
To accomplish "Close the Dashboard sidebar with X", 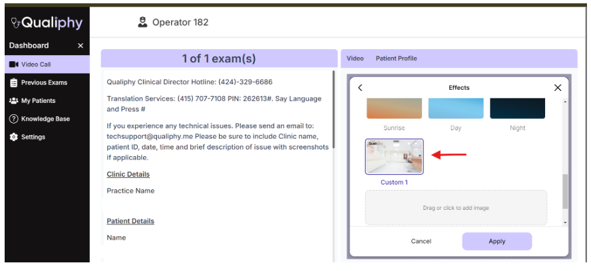I will click(x=81, y=46).
